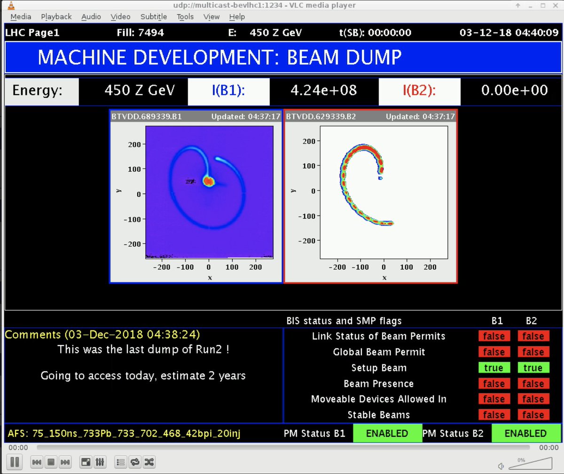The height and width of the screenshot is (474, 564).
Task: Click the 03-12-18 04:40:09 timestamp
Action: coord(509,33)
